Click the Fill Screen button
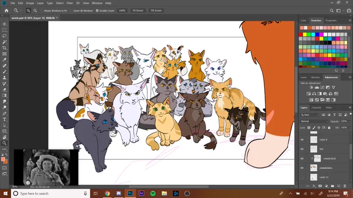Image resolution: width=353 pixels, height=198 pixels. (156, 10)
